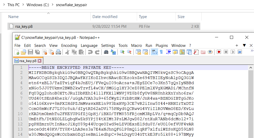Click the Zoom In magnifier icon
This screenshot has height=138, width=254.
tap(122, 52)
